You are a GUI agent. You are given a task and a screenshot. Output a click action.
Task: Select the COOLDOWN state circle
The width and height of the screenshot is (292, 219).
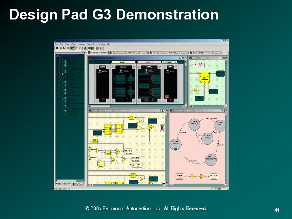(x=211, y=160)
